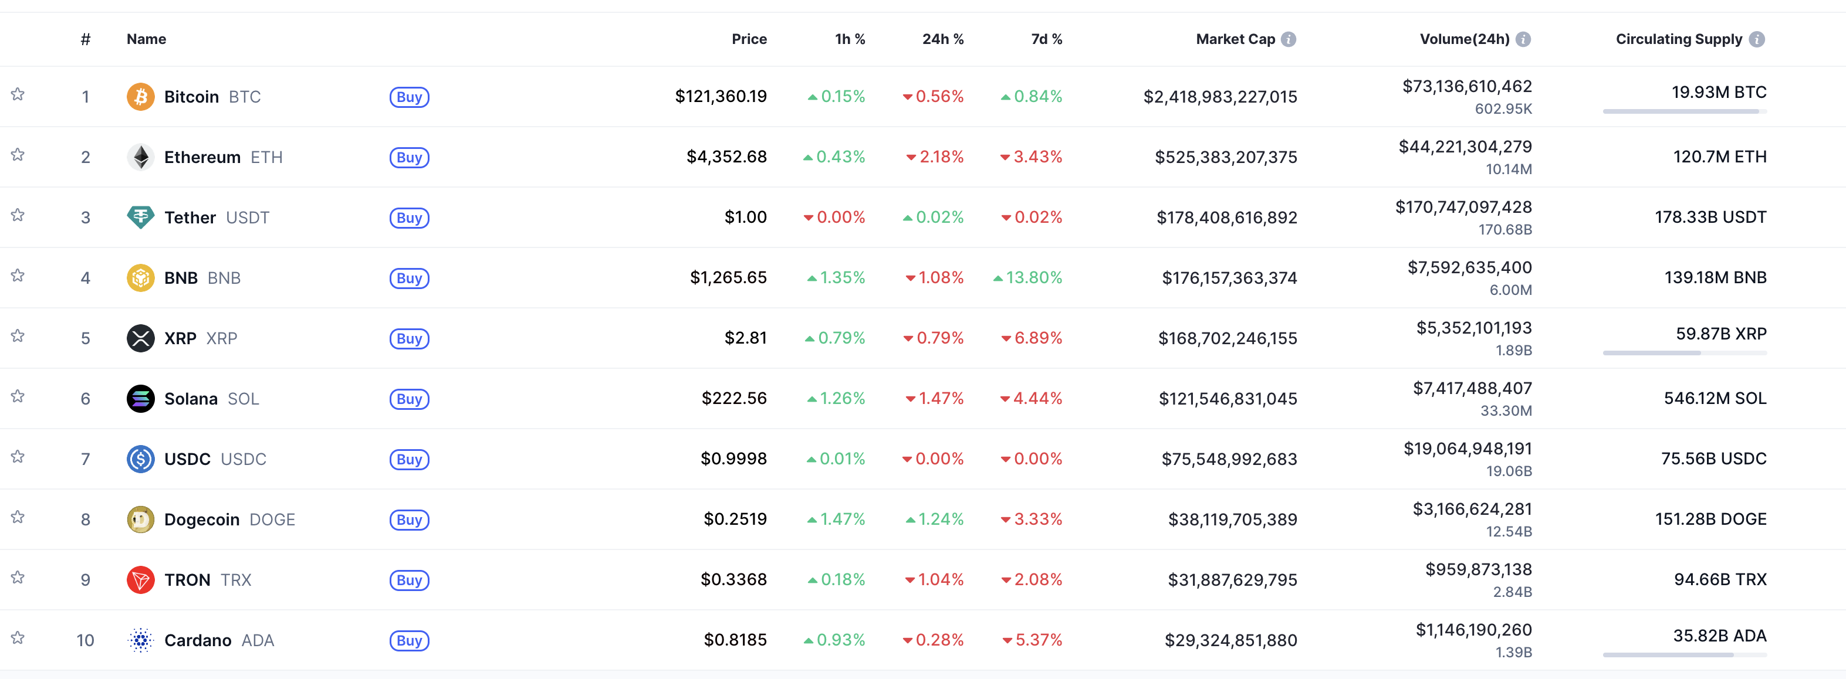Click the Solana logo icon

click(x=140, y=398)
